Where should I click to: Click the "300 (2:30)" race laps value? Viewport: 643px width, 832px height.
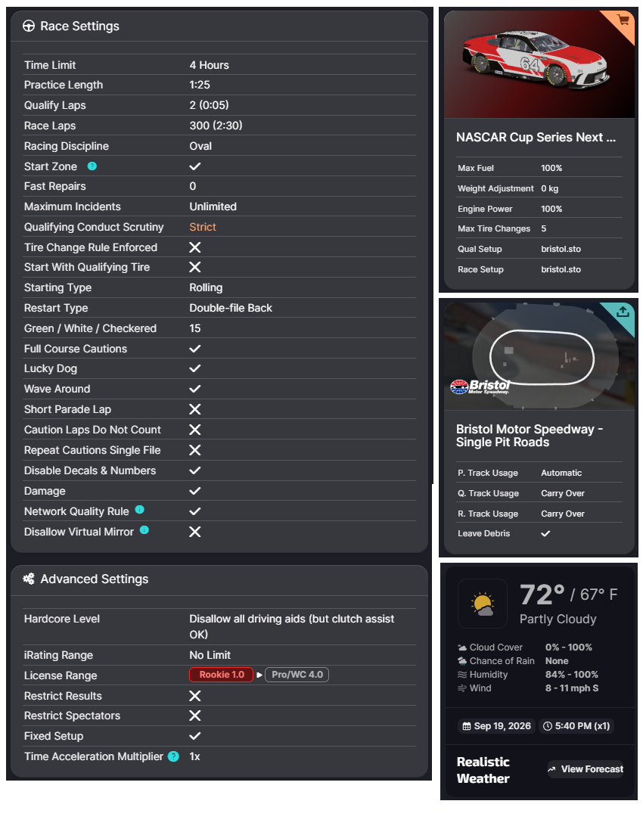pos(216,126)
